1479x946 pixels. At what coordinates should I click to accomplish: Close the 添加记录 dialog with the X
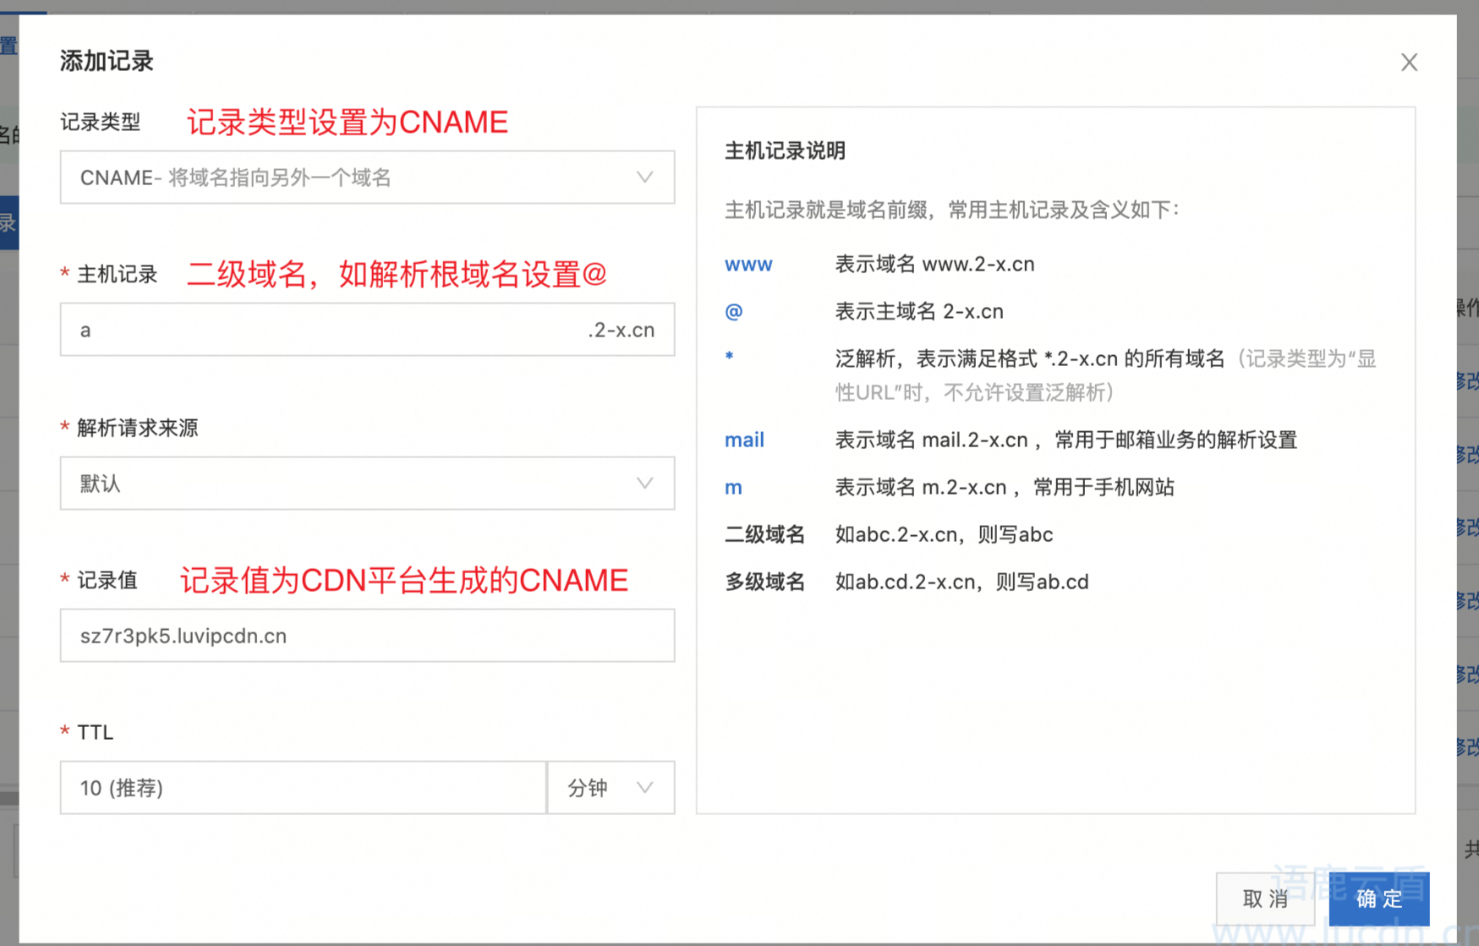pyautogui.click(x=1408, y=63)
